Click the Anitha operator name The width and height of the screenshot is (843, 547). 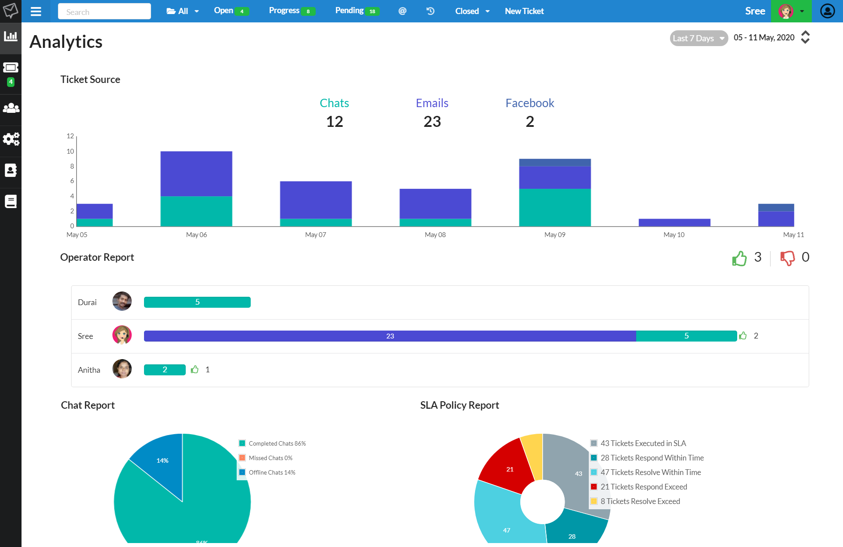89,370
